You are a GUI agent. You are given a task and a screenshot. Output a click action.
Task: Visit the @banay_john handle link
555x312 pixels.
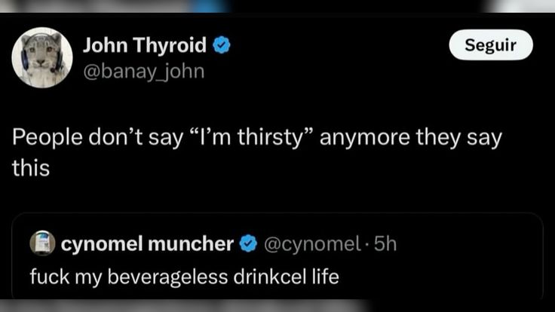(143, 71)
